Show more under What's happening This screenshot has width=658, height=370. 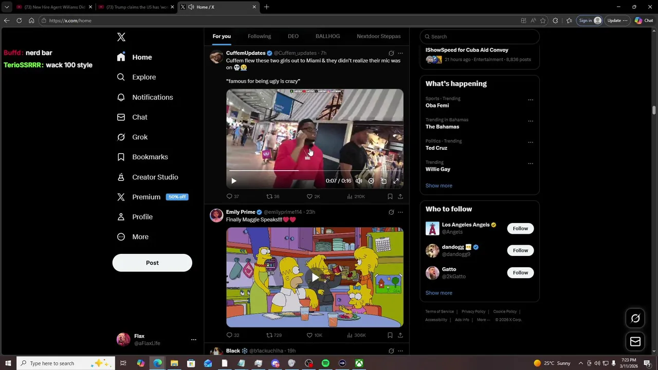tap(438, 186)
